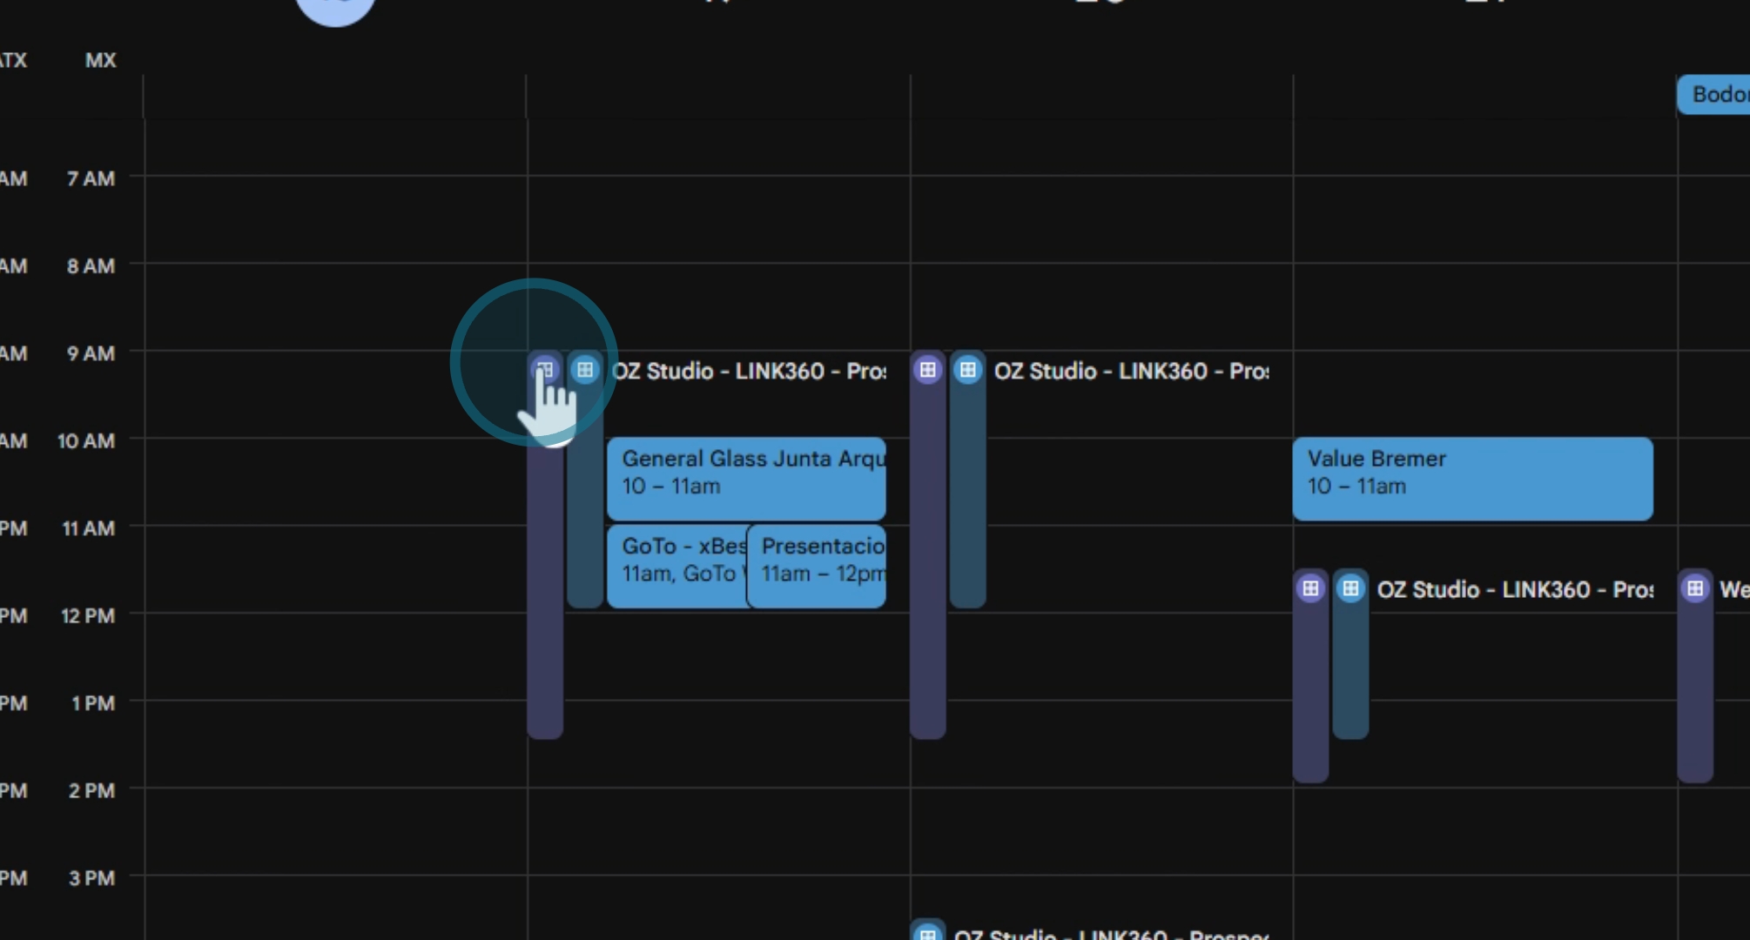This screenshot has height=940, width=1750.
Task: Click the 9 AM time label
Action: coord(91,353)
